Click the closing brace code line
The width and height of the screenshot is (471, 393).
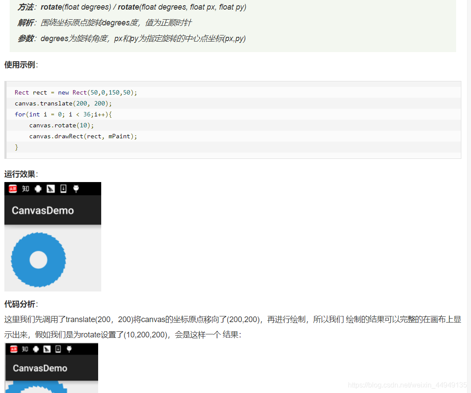17,147
